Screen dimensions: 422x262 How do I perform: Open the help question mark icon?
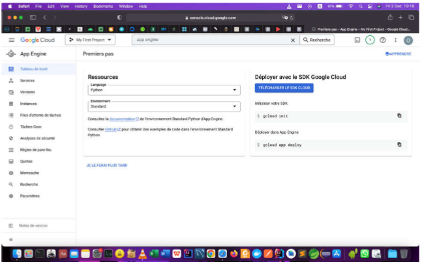coord(382,40)
